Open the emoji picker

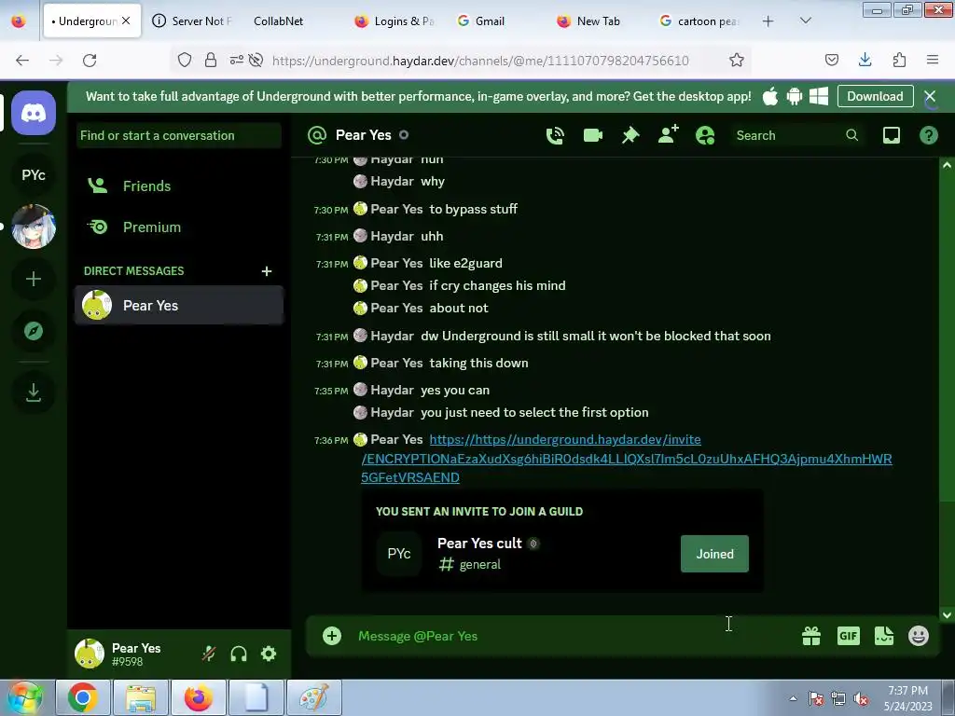919,636
